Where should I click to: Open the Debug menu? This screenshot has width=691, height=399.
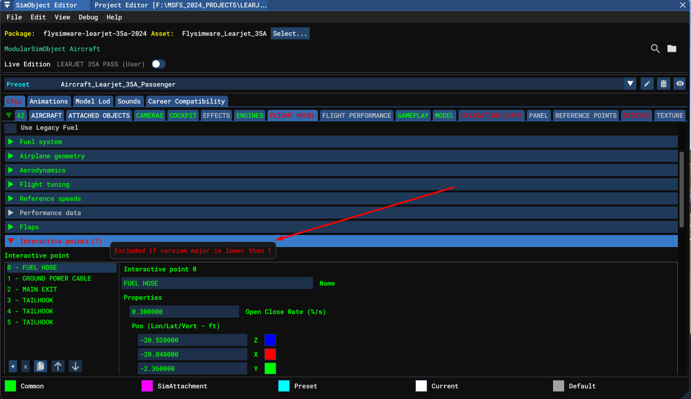[88, 17]
